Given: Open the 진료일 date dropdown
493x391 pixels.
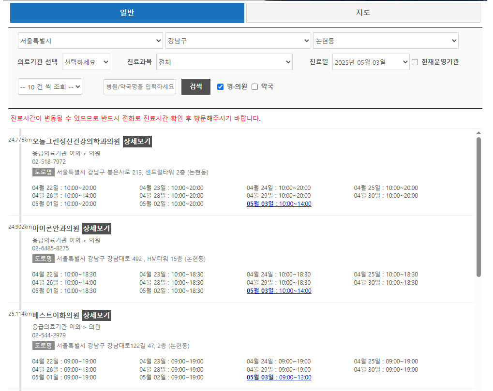Looking at the screenshot, I should tap(371, 62).
